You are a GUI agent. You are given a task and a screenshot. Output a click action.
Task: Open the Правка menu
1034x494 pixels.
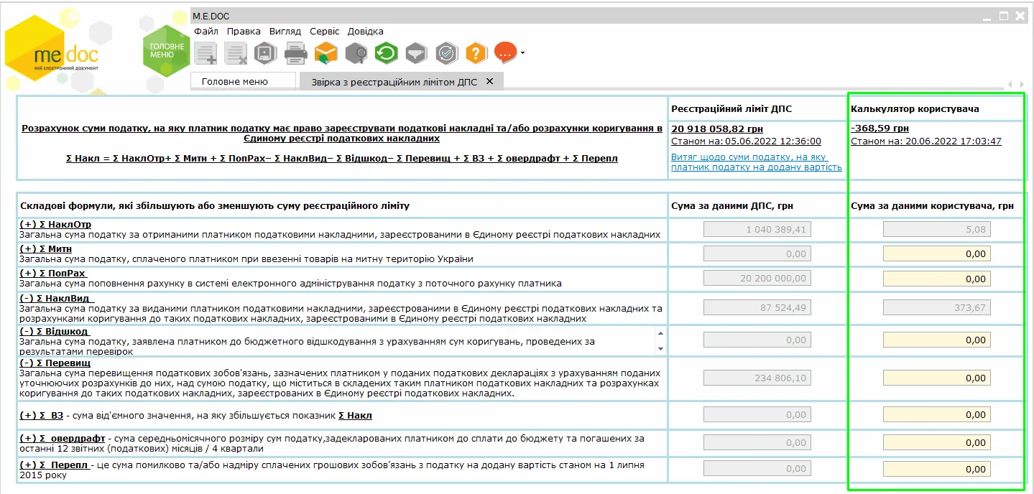244,31
